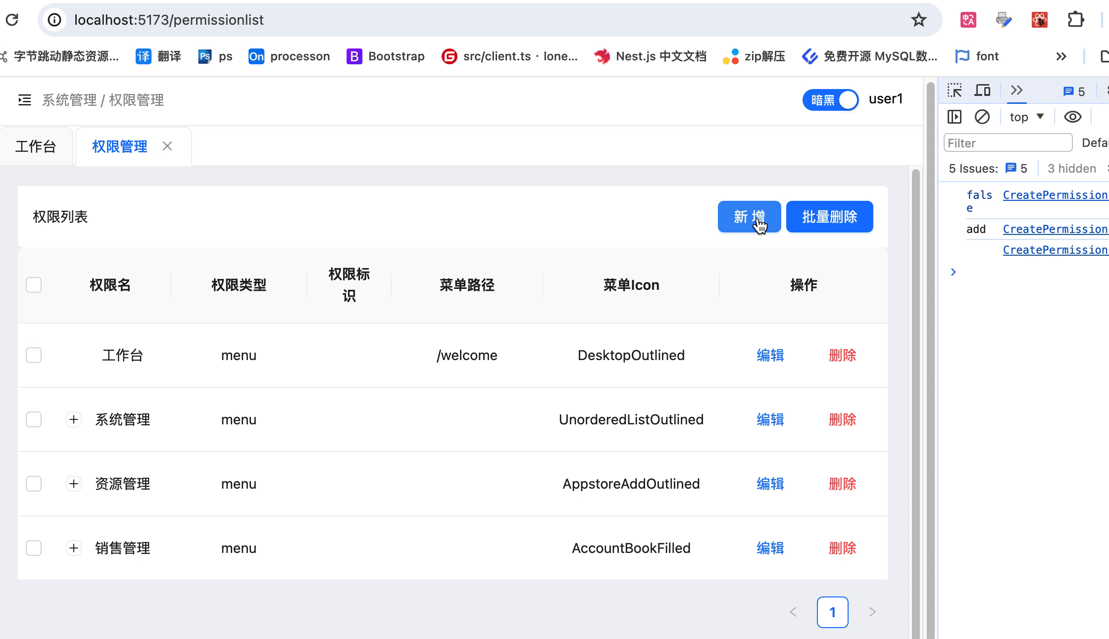
Task: Bookmark page with star icon
Action: coord(918,20)
